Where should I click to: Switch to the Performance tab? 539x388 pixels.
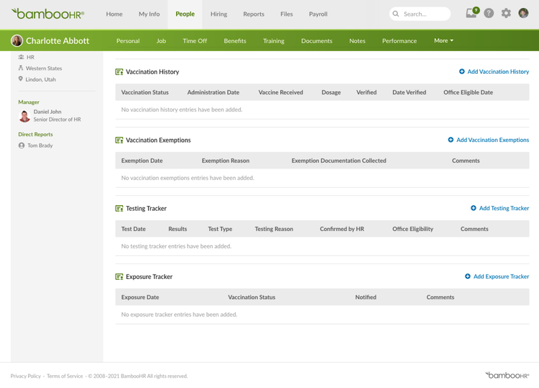click(399, 41)
